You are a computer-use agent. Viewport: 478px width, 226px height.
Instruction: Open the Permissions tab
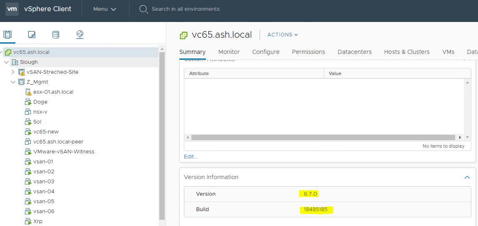click(x=309, y=52)
